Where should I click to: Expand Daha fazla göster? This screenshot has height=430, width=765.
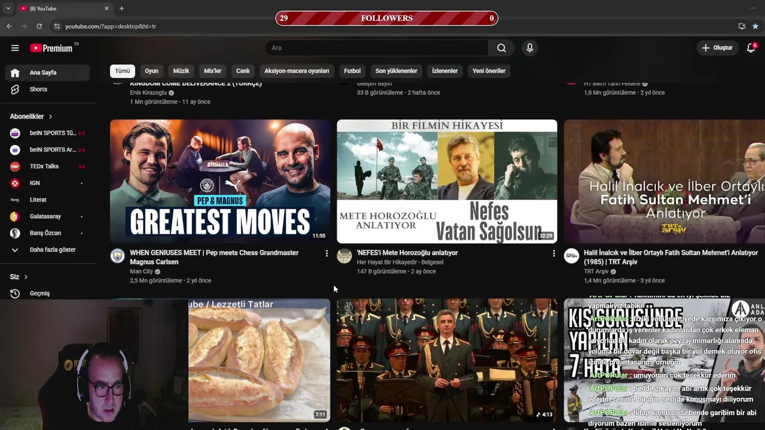click(x=48, y=250)
